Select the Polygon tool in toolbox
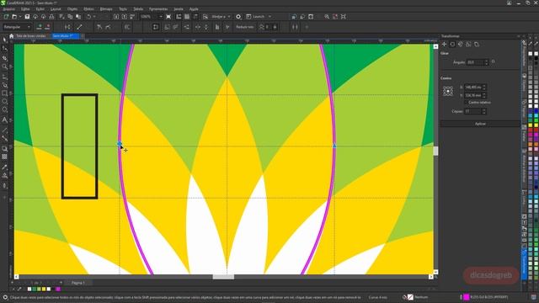The image size is (539, 303). [4, 110]
